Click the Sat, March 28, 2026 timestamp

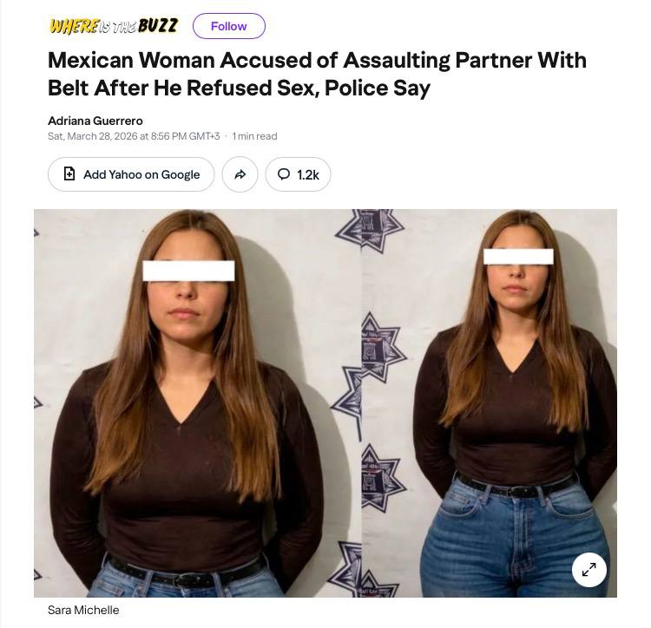point(134,136)
